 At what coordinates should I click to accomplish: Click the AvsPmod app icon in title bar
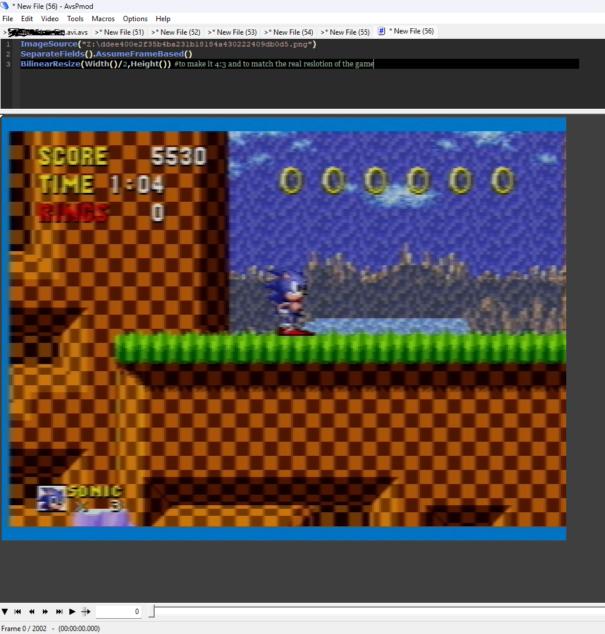pyautogui.click(x=5, y=6)
